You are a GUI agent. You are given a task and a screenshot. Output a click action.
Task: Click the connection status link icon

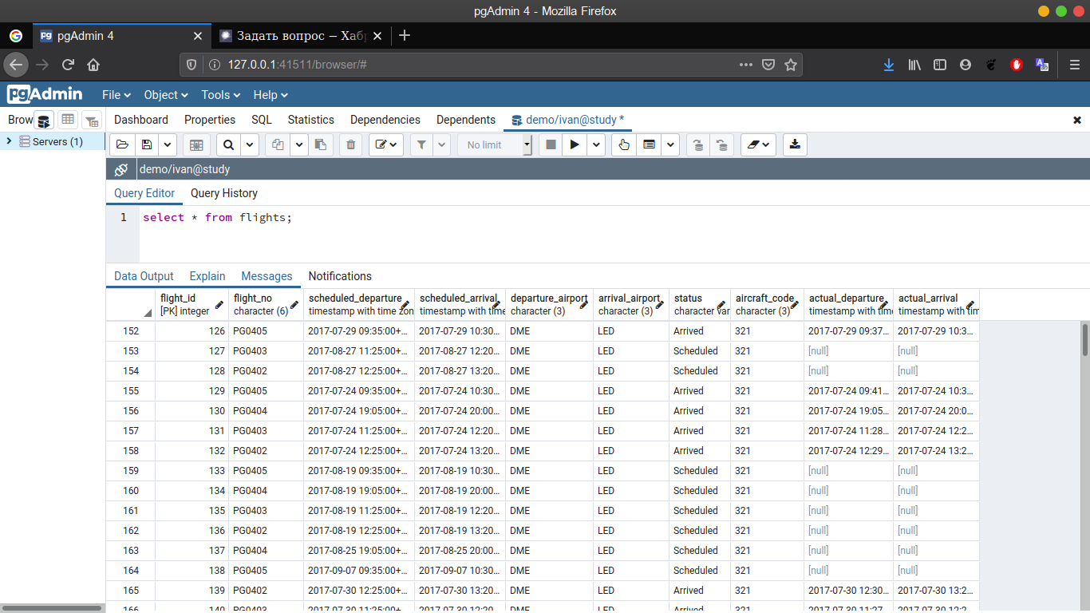[121, 169]
